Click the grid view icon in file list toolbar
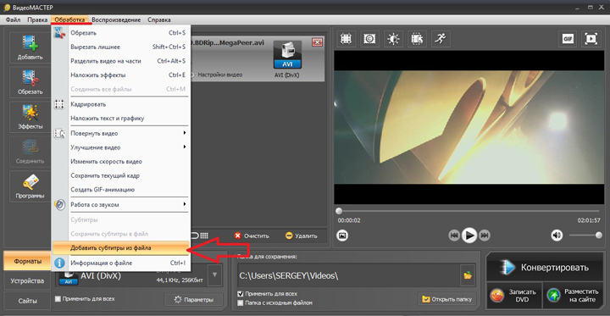 coord(204,236)
